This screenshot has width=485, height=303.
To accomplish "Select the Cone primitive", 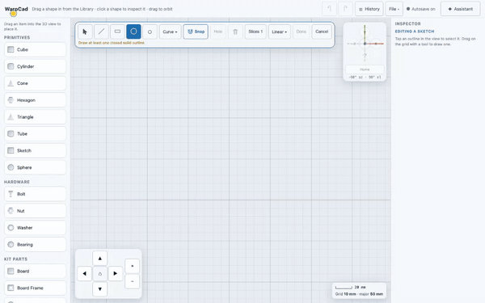I will [x=36, y=83].
